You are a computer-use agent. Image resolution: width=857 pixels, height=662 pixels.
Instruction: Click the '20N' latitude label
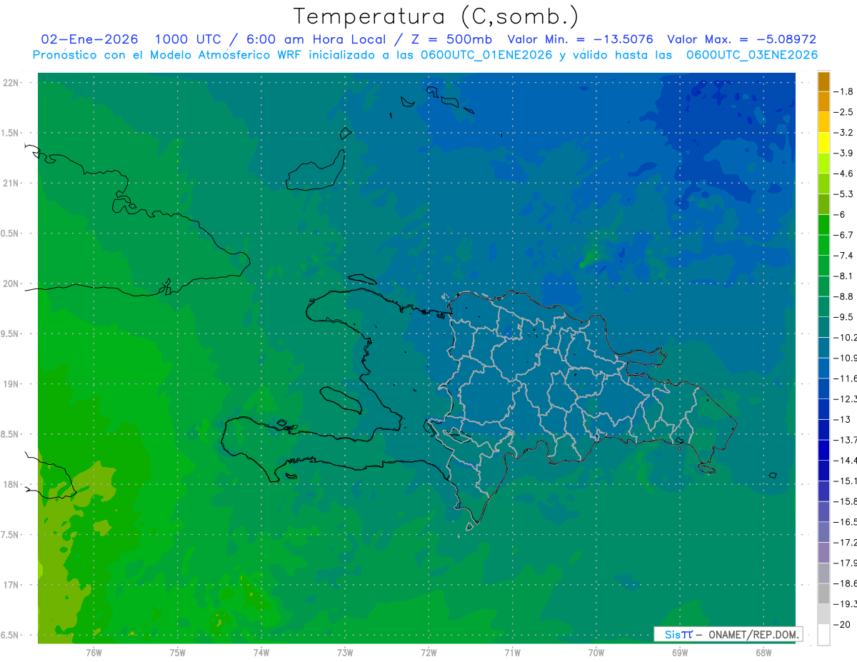click(12, 284)
